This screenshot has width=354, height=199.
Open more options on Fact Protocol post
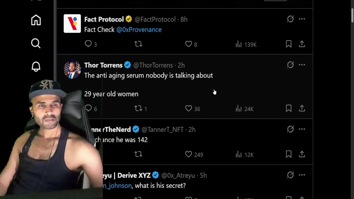pos(302,19)
